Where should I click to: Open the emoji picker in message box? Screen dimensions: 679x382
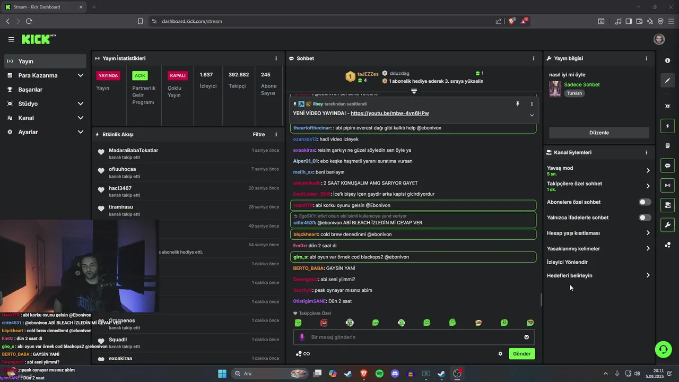[526, 337]
